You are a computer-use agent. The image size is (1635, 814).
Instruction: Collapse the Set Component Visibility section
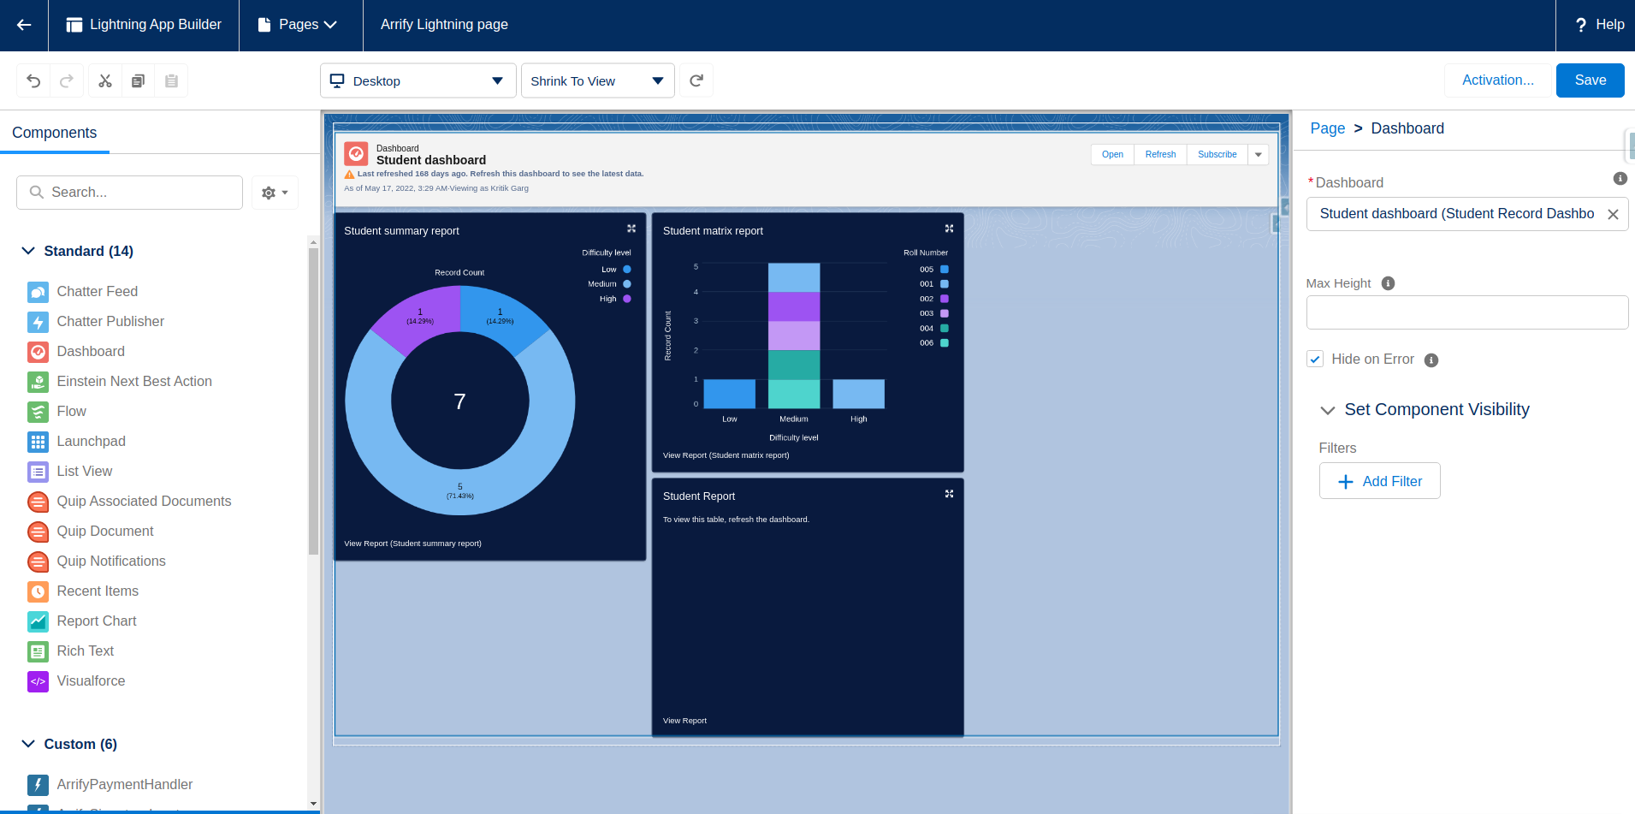(1328, 410)
